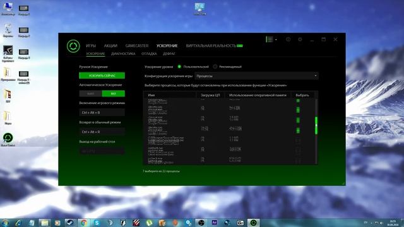The height and width of the screenshot is (227, 404).
Task: Open Skype from the taskbar
Action: coord(97,223)
